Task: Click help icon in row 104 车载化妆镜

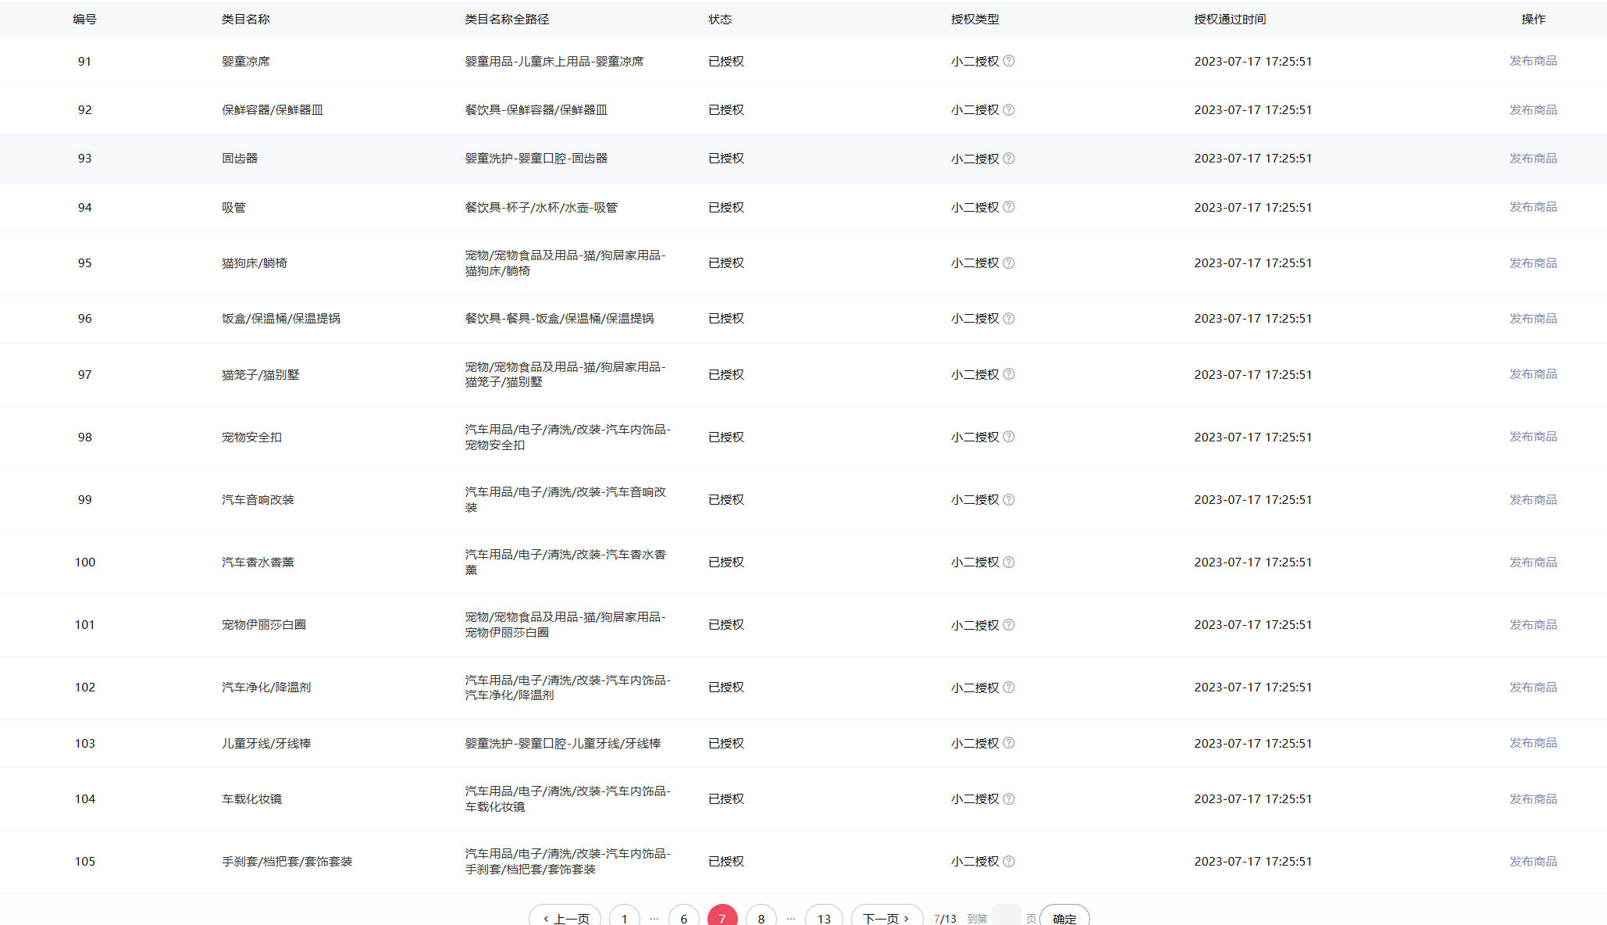Action: [x=1009, y=799]
